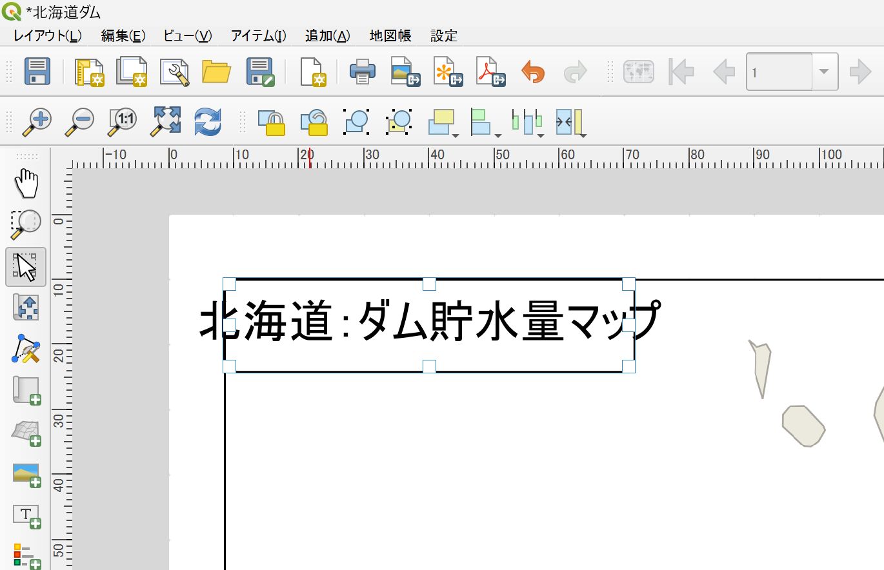
Task: Export layout as SVG
Action: [x=448, y=72]
